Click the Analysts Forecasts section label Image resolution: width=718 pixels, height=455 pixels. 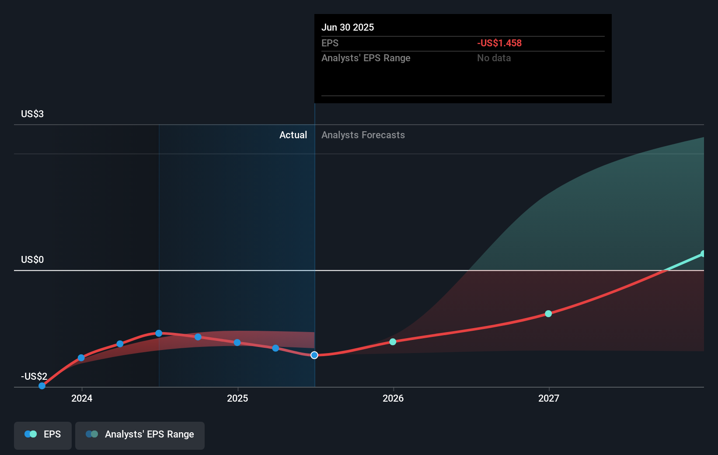[363, 135]
